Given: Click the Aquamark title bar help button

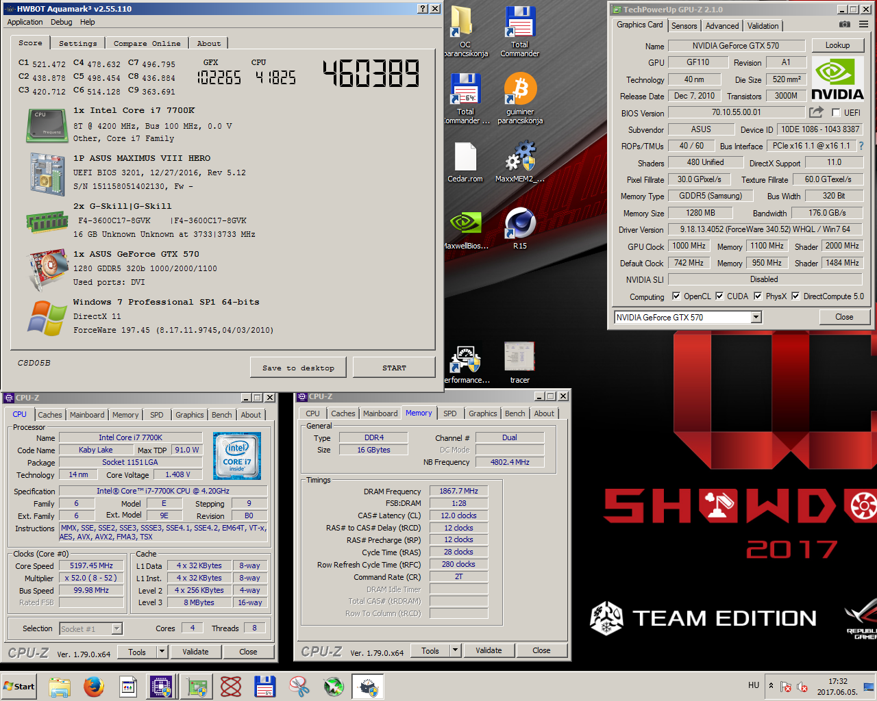Looking at the screenshot, I should (x=423, y=9).
